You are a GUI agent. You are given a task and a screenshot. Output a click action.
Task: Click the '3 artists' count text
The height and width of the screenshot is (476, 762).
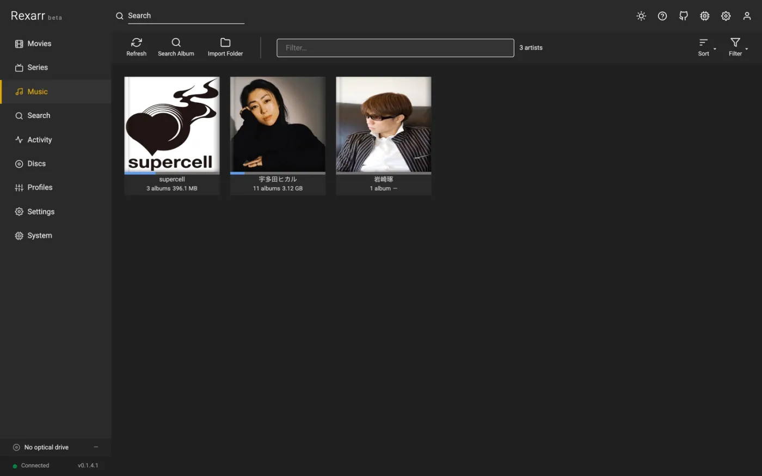click(x=531, y=48)
